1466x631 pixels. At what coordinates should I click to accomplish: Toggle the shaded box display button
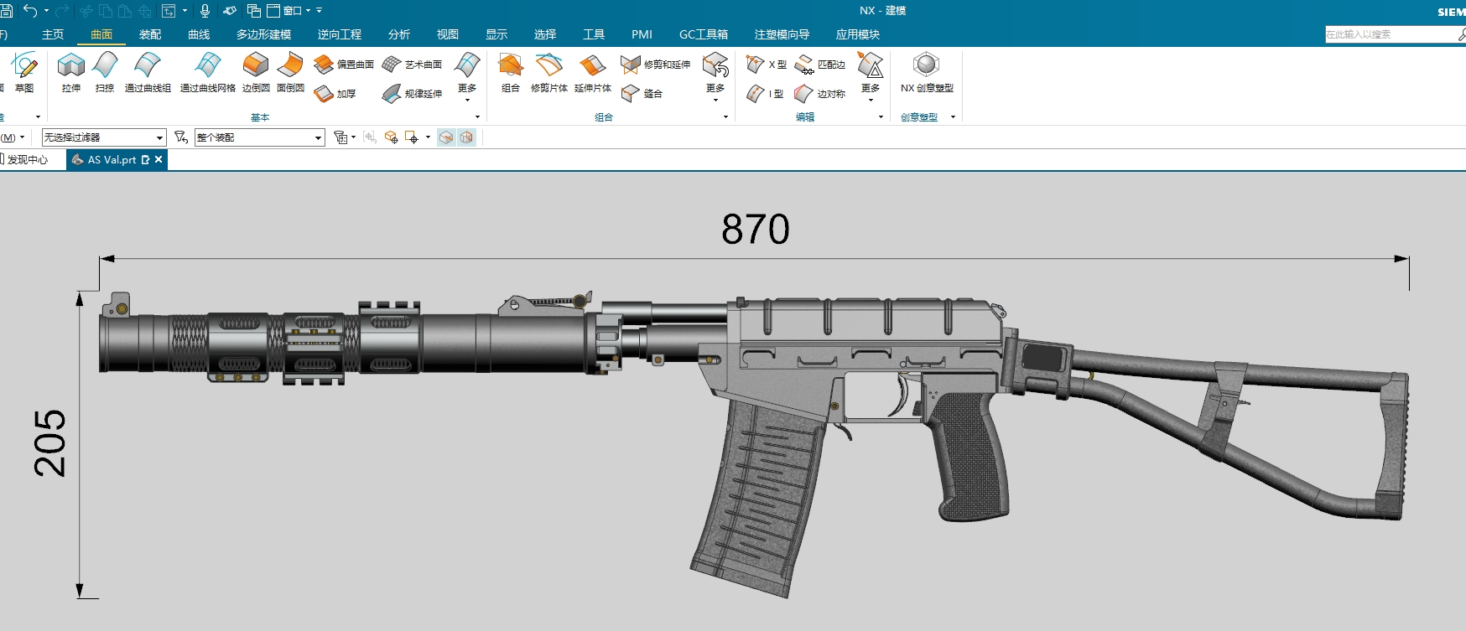(x=446, y=137)
